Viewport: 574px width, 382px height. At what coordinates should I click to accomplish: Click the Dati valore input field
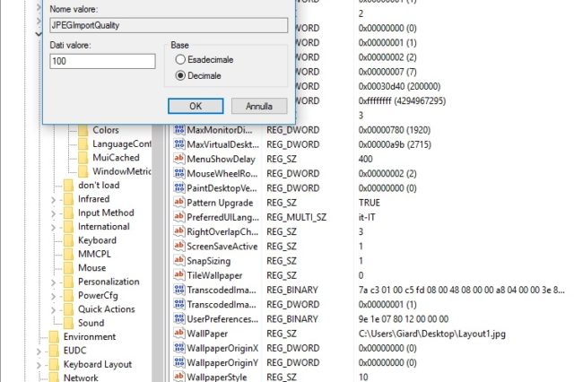102,61
